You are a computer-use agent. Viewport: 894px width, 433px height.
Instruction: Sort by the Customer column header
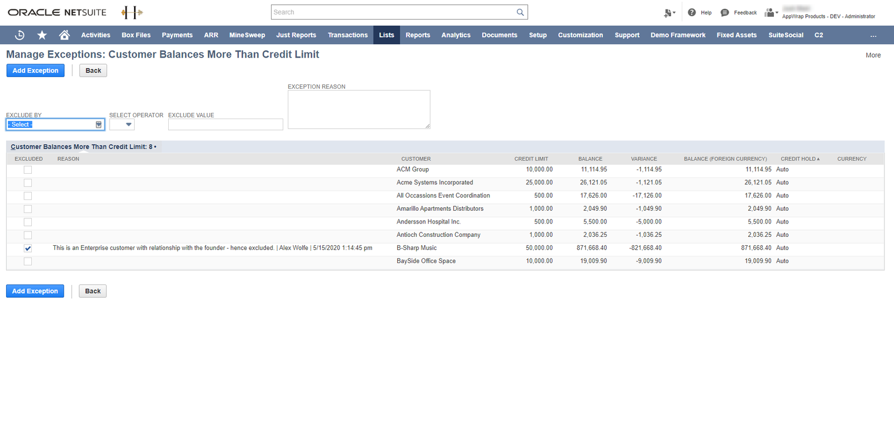(416, 159)
